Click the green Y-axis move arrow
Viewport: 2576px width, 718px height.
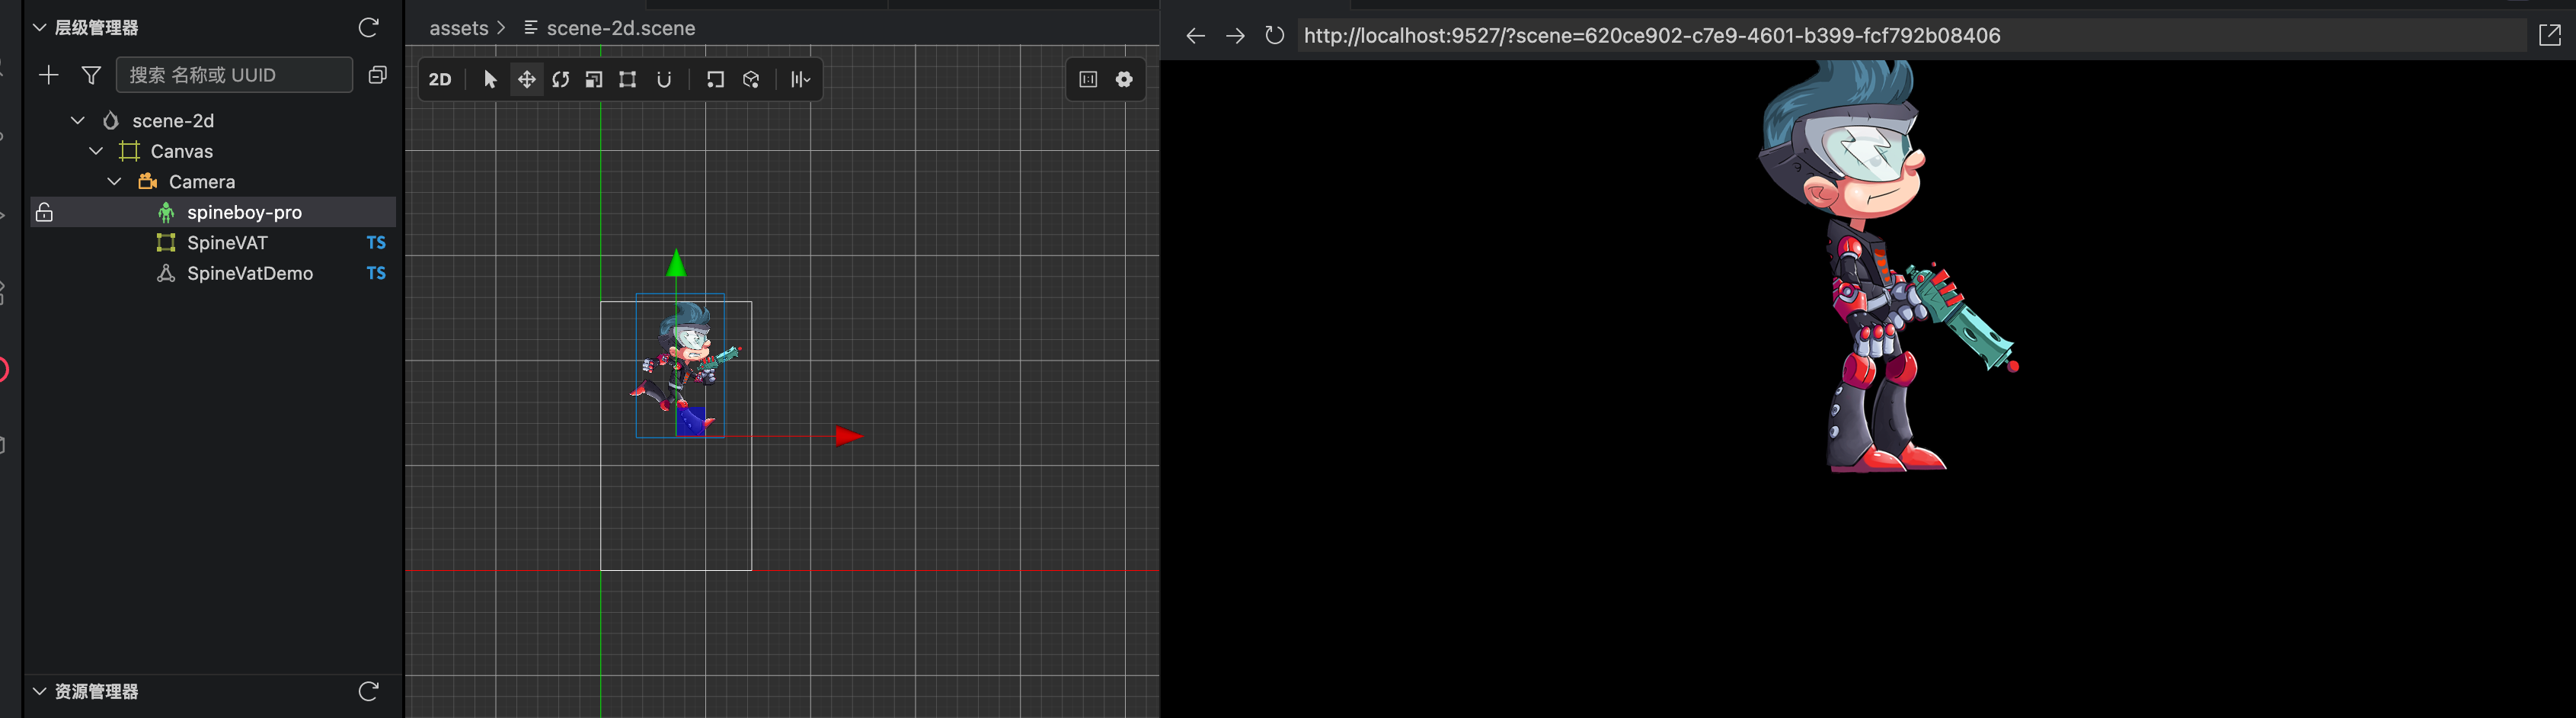677,263
